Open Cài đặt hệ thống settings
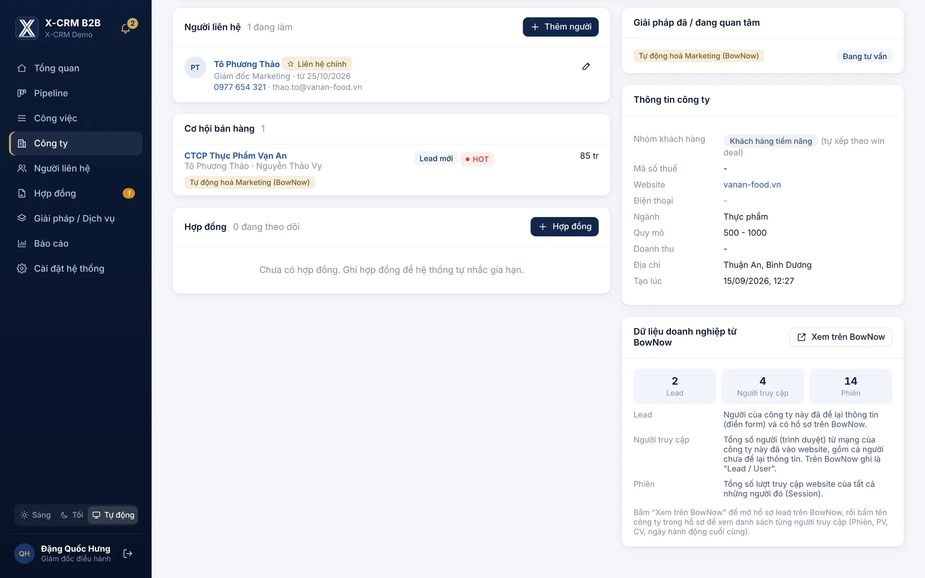This screenshot has width=925, height=578. pos(76,269)
